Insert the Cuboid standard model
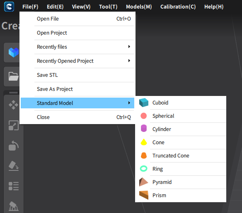This screenshot has height=213, width=242. (181, 103)
